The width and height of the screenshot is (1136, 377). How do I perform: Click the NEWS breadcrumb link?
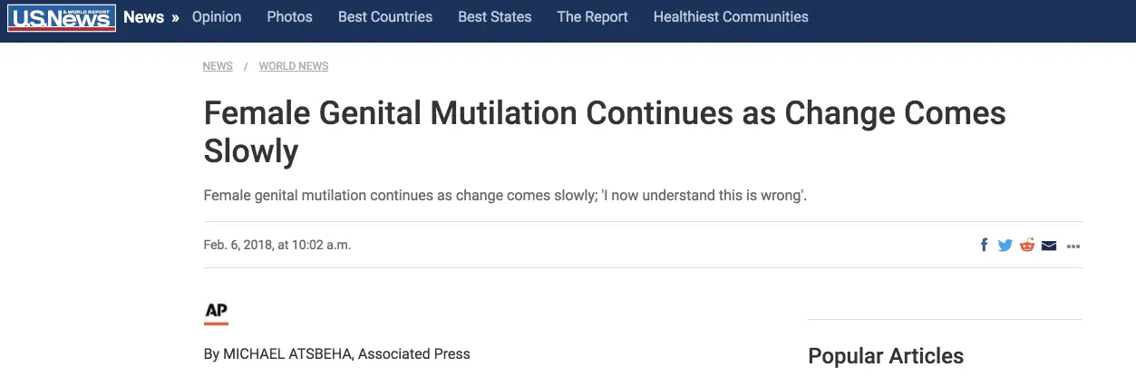point(218,66)
